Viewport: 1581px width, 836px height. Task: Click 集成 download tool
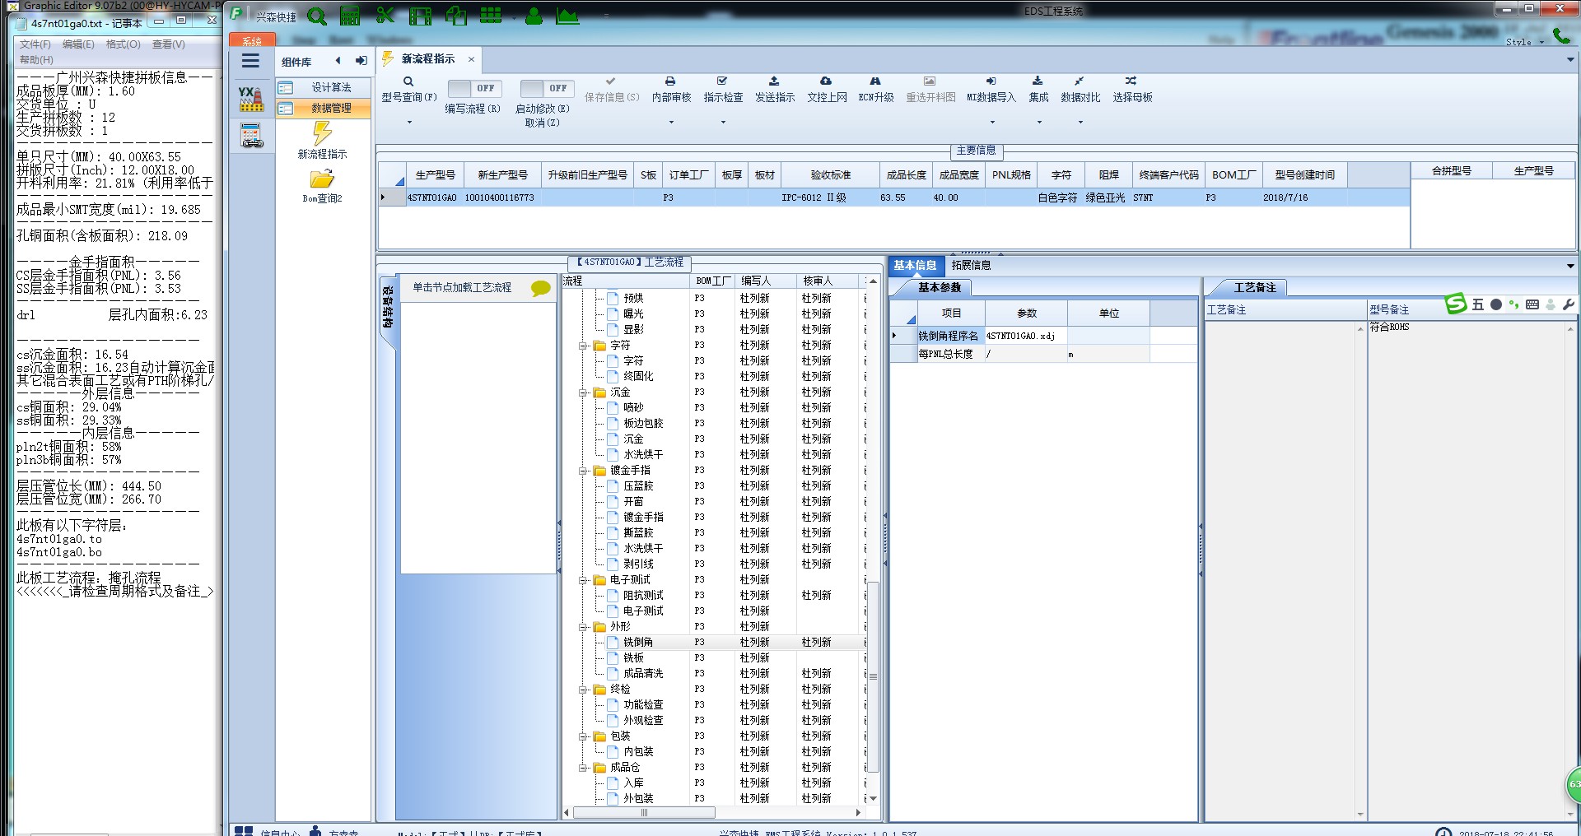pyautogui.click(x=1038, y=90)
